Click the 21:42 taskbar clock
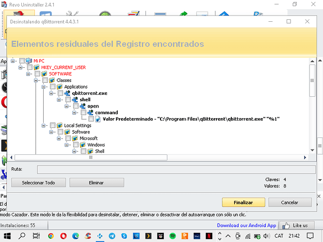The image size is (323, 242). click(294, 236)
